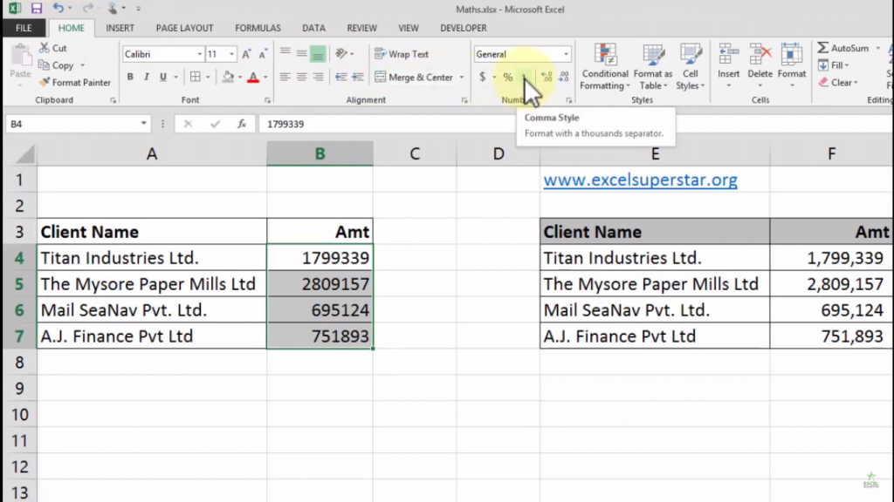Open the DEVELOPER ribbon tab
Viewport: 894px width, 502px height.
coord(463,27)
